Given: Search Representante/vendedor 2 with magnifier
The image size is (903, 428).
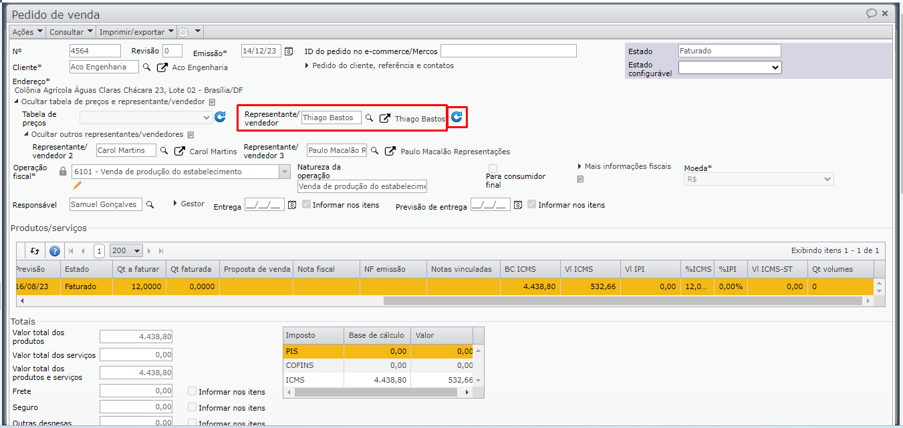Looking at the screenshot, I should [x=164, y=150].
